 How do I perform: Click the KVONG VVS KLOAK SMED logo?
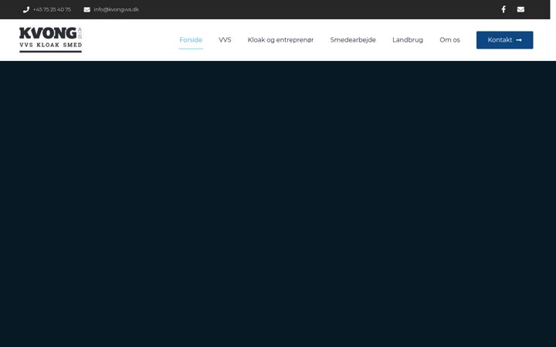(51, 39)
